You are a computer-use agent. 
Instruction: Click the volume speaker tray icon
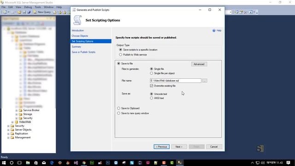[263, 163]
